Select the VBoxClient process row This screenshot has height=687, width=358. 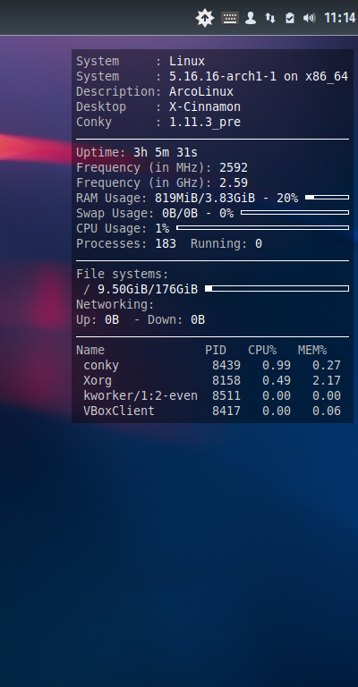click(x=212, y=411)
